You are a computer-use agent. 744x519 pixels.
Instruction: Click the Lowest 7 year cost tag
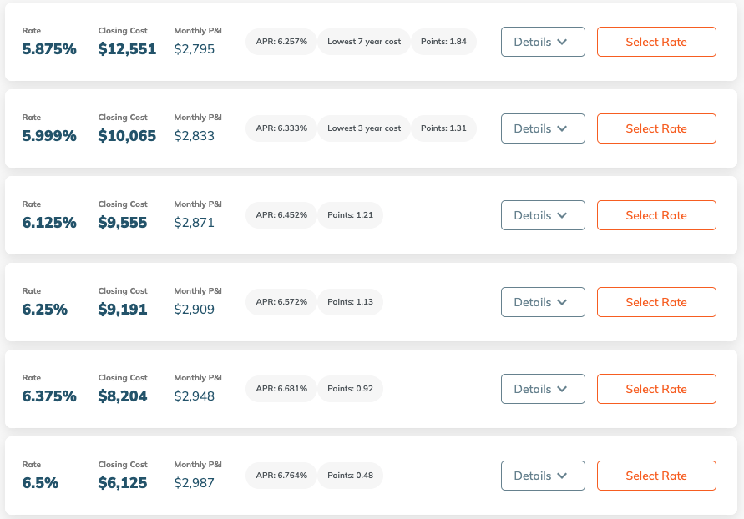pos(364,42)
